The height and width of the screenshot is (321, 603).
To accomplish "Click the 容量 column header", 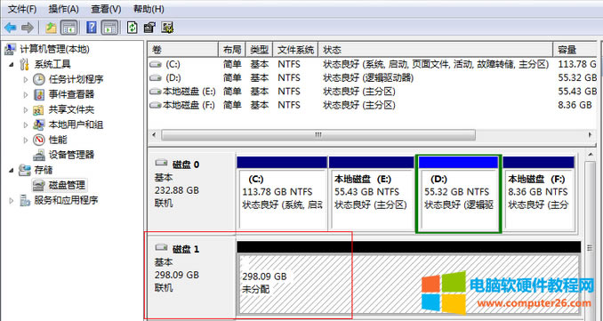I will point(575,50).
